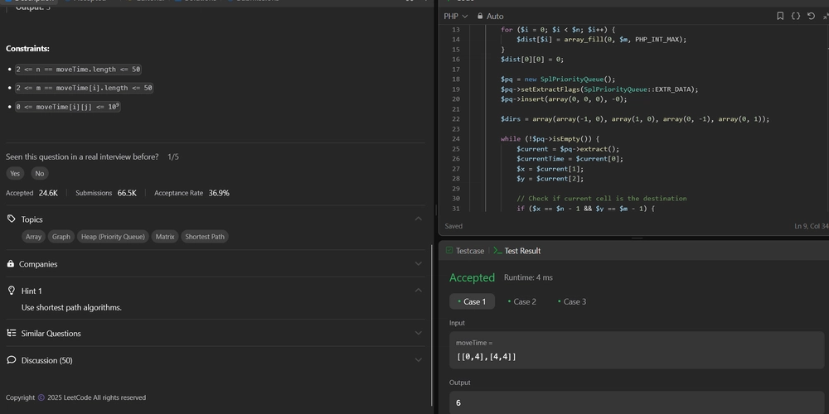
Task: Click the green Accepted result text
Action: click(x=473, y=277)
